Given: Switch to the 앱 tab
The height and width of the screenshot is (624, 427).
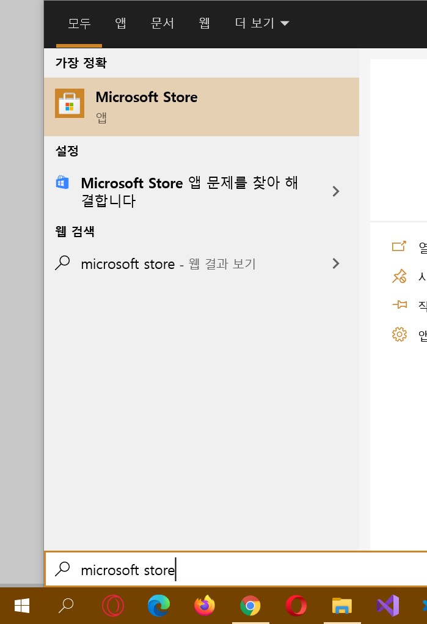Looking at the screenshot, I should 120,23.
